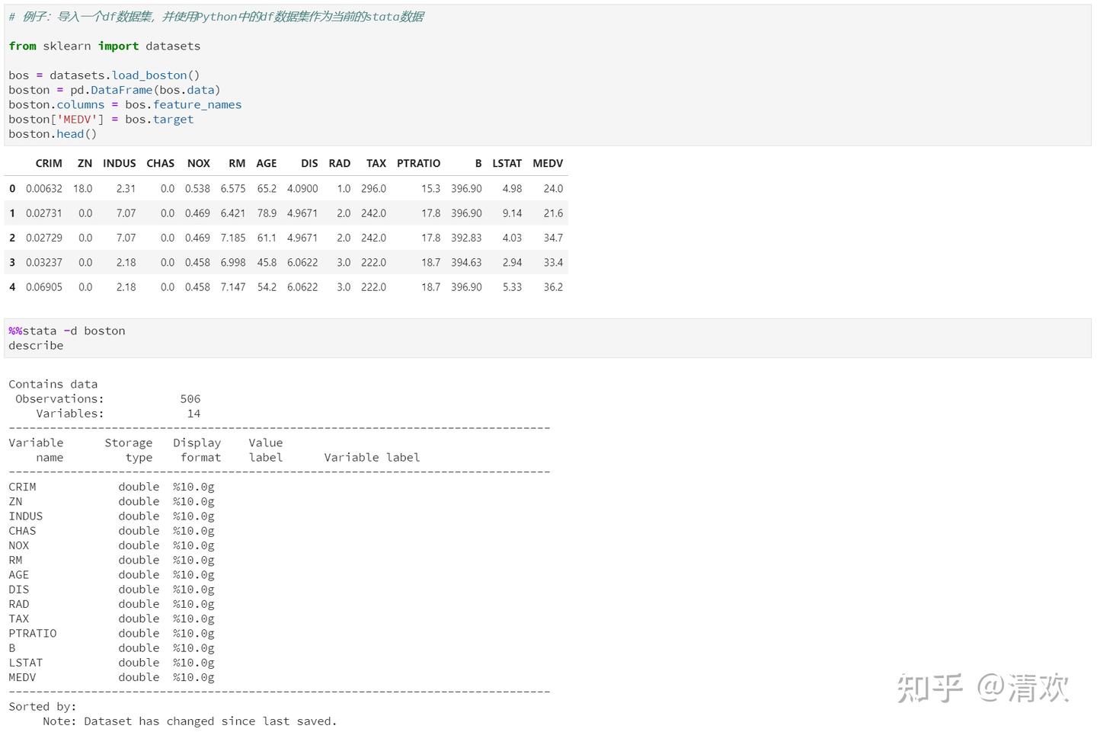Click the %%stata -d boston magic command
Viewport: 1097px width, 732px height.
69,331
